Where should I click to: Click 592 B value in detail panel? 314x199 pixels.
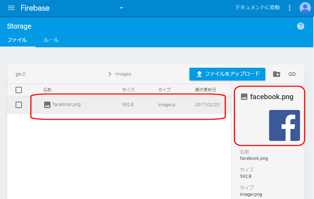coord(246,176)
